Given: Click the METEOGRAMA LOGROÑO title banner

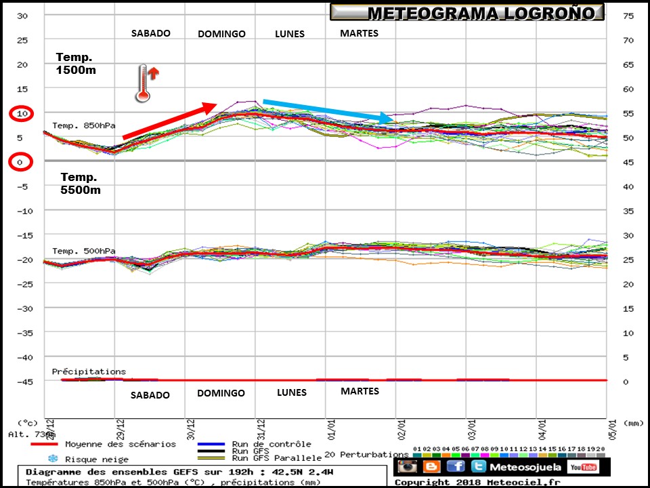Looking at the screenshot, I should point(467,12).
